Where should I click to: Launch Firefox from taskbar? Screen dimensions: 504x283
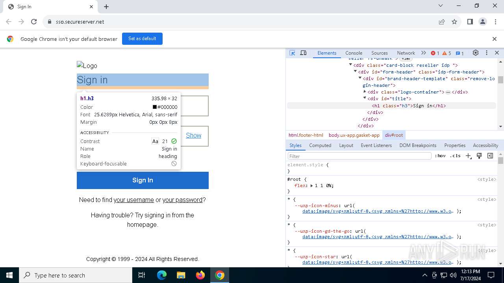coord(200,275)
